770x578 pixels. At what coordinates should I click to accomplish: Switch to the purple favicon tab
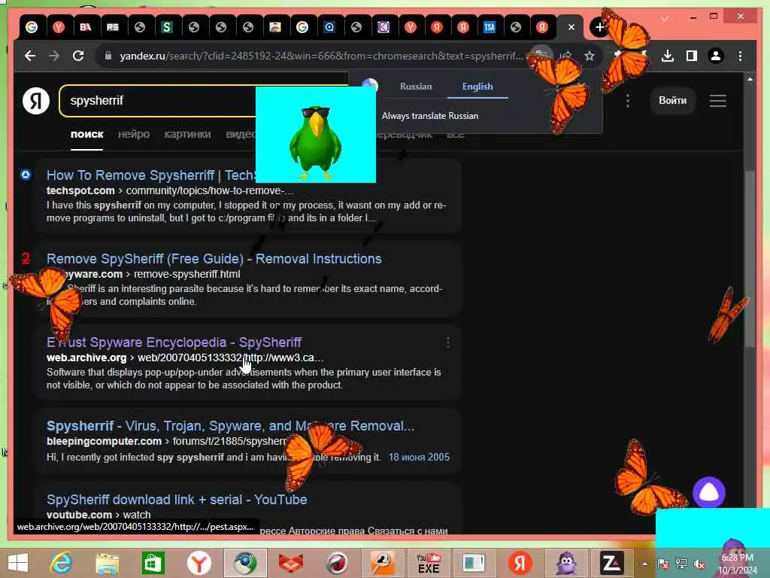pos(383,28)
